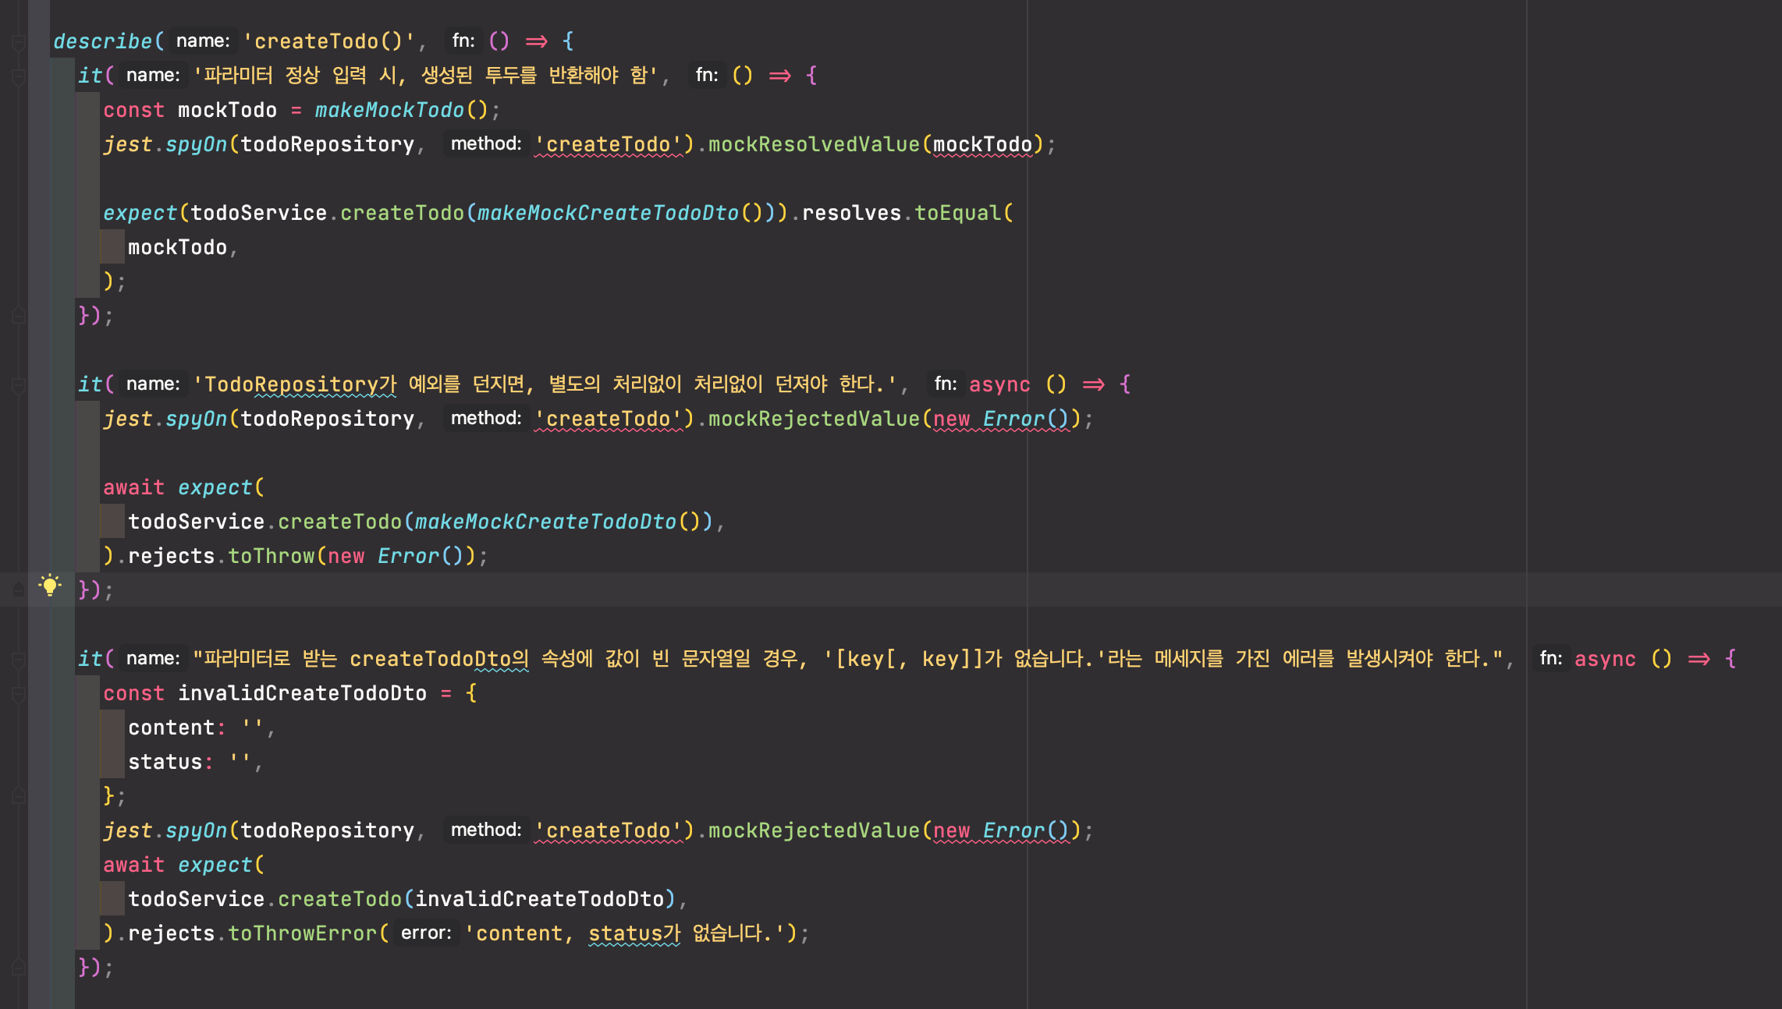Fold the '파라미터 정상 입력 시' test block
The width and height of the screenshot is (1782, 1009).
[19, 76]
